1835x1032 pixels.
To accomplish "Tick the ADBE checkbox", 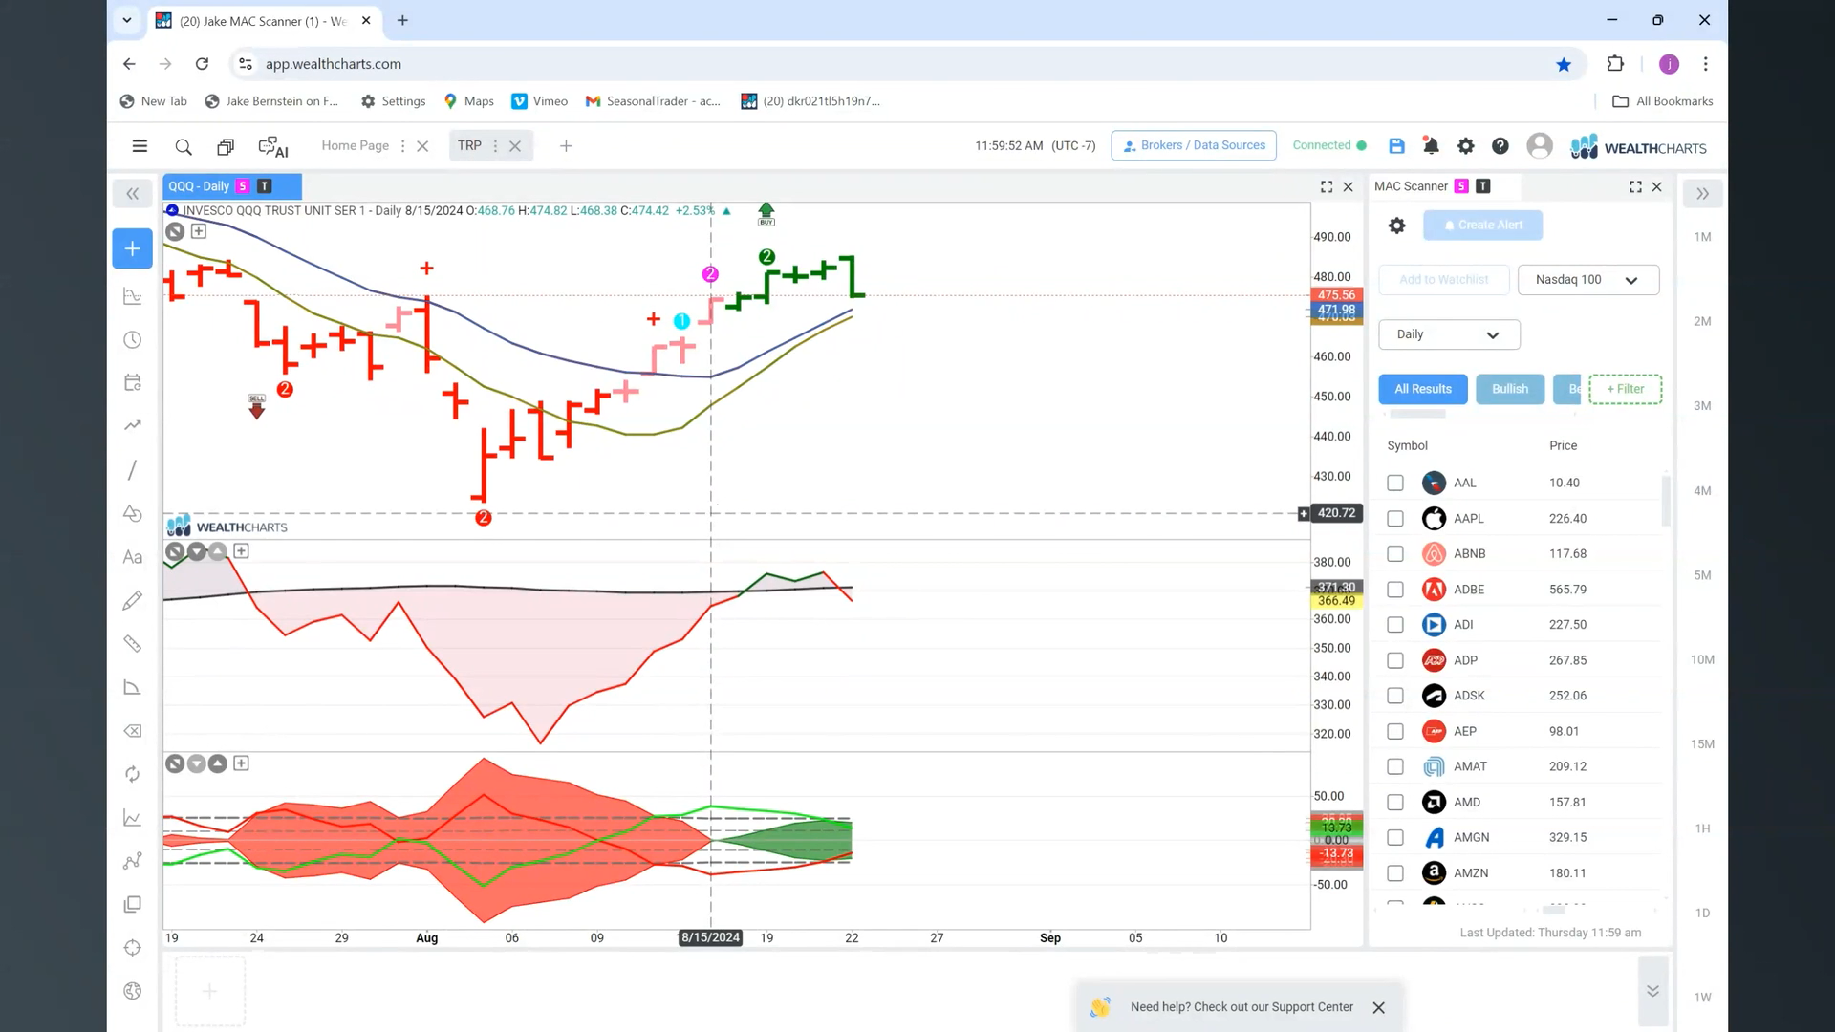I will click(x=1395, y=590).
